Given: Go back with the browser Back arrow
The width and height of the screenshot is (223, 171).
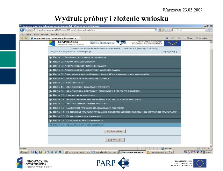Looking at the screenshot, I should pos(22,30).
